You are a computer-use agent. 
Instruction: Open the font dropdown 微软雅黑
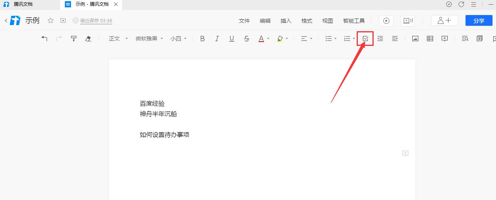[149, 39]
